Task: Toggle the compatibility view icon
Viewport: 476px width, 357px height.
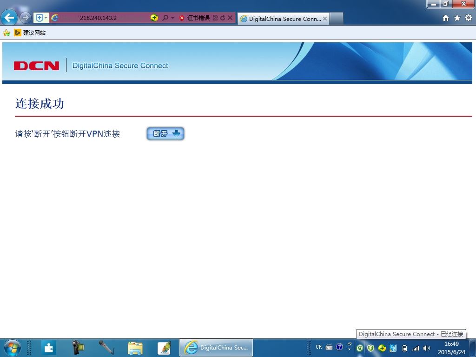Action: pos(216,18)
